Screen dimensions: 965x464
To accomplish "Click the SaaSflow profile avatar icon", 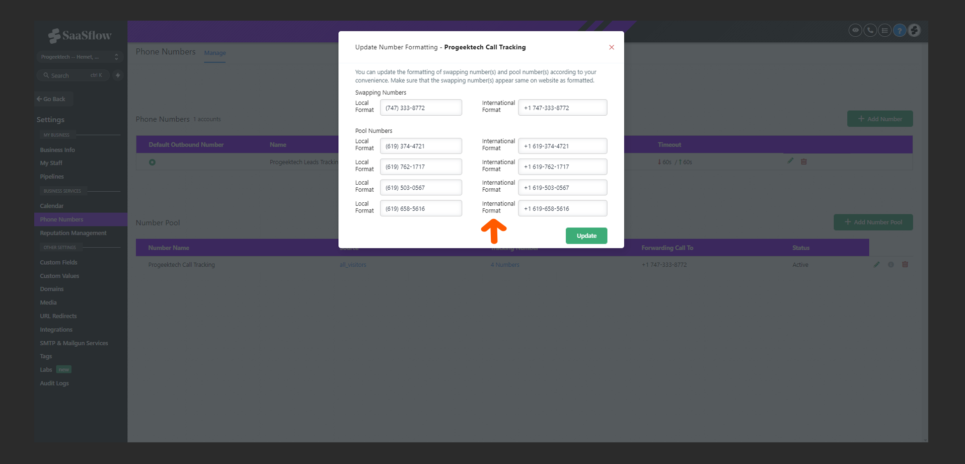I will (914, 31).
